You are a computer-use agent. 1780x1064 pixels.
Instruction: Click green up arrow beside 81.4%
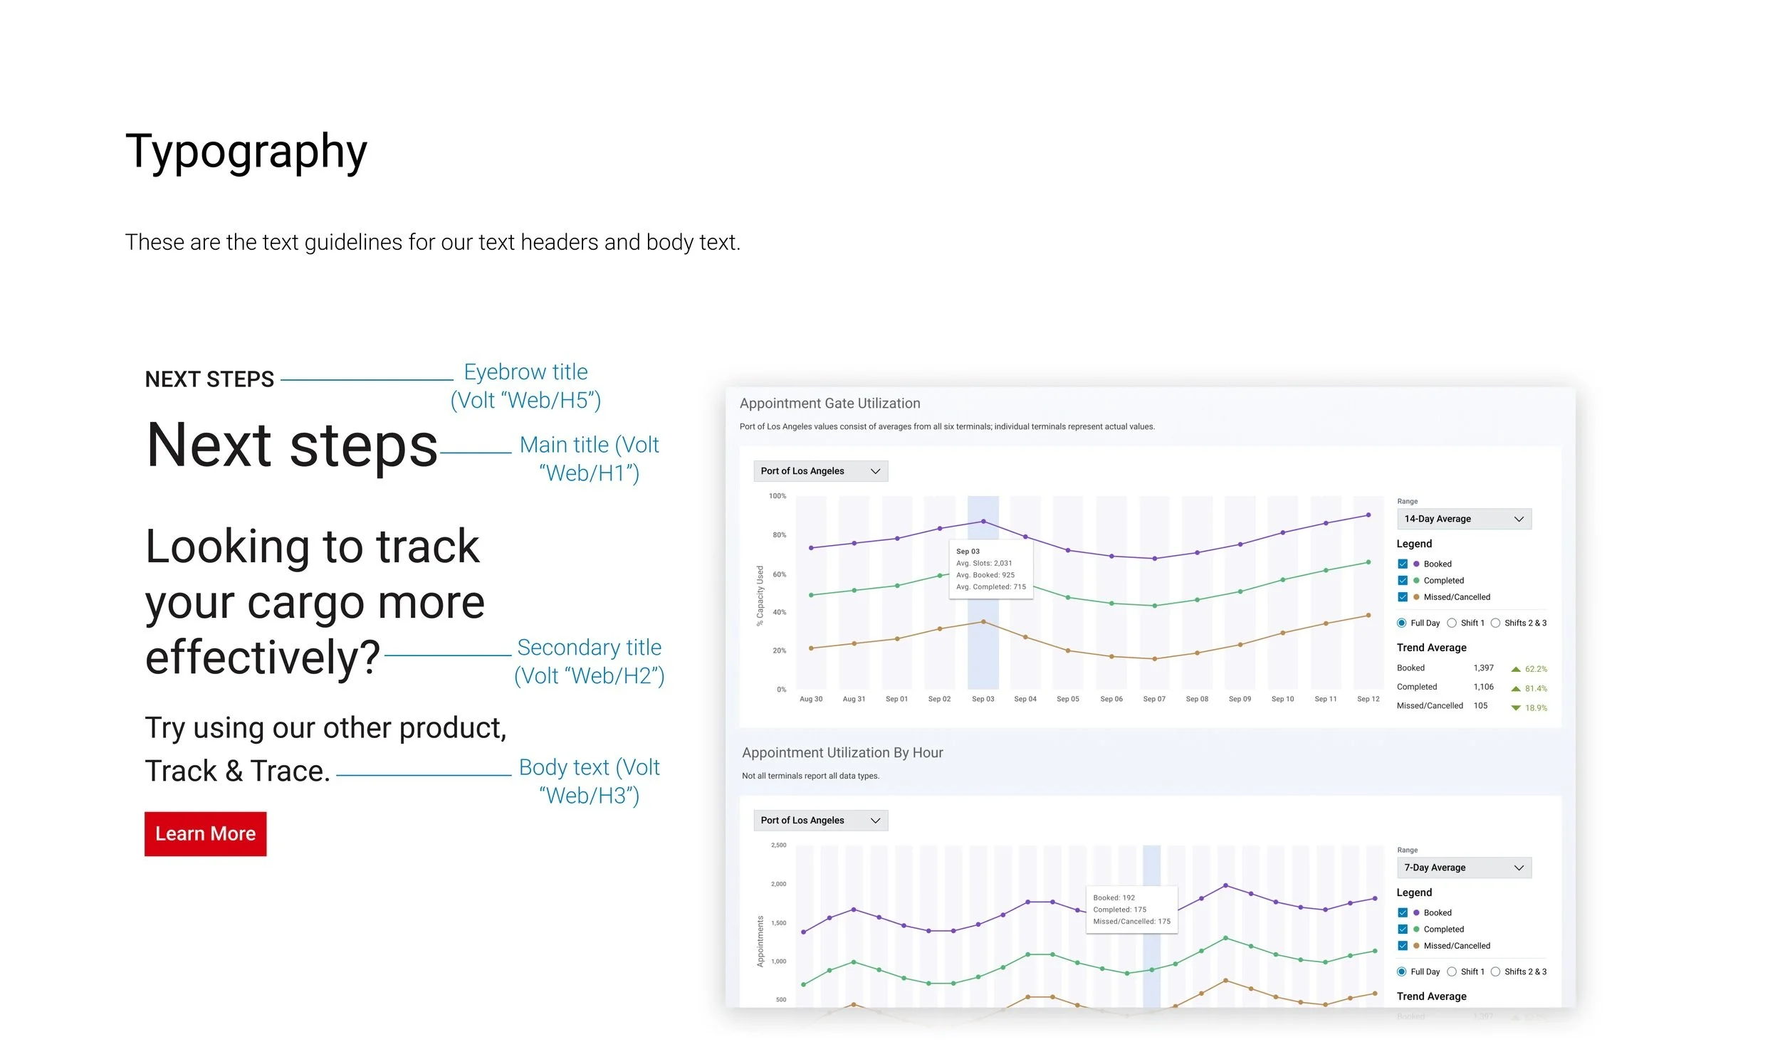tap(1515, 688)
